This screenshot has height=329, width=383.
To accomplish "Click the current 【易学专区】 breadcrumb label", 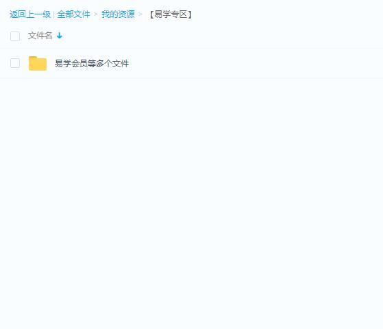I will pyautogui.click(x=171, y=14).
